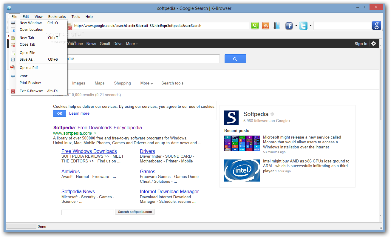Open the blue bookmarks book icon
This screenshot has width=391, height=238.
pos(277,26)
